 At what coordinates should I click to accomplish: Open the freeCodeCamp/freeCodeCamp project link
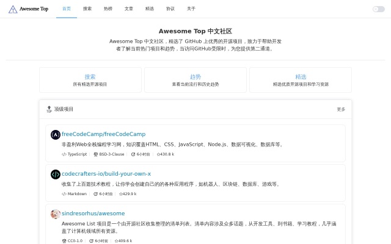pos(103,134)
